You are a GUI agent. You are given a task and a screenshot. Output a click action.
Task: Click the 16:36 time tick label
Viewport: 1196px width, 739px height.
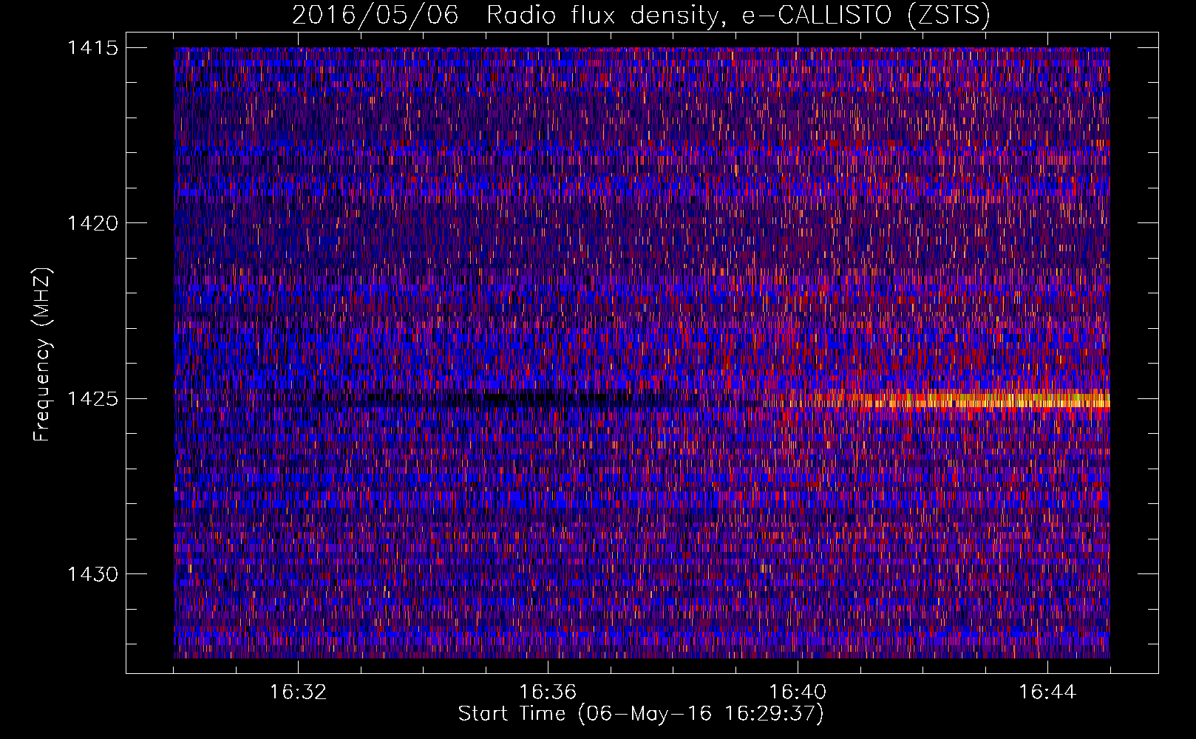point(548,692)
